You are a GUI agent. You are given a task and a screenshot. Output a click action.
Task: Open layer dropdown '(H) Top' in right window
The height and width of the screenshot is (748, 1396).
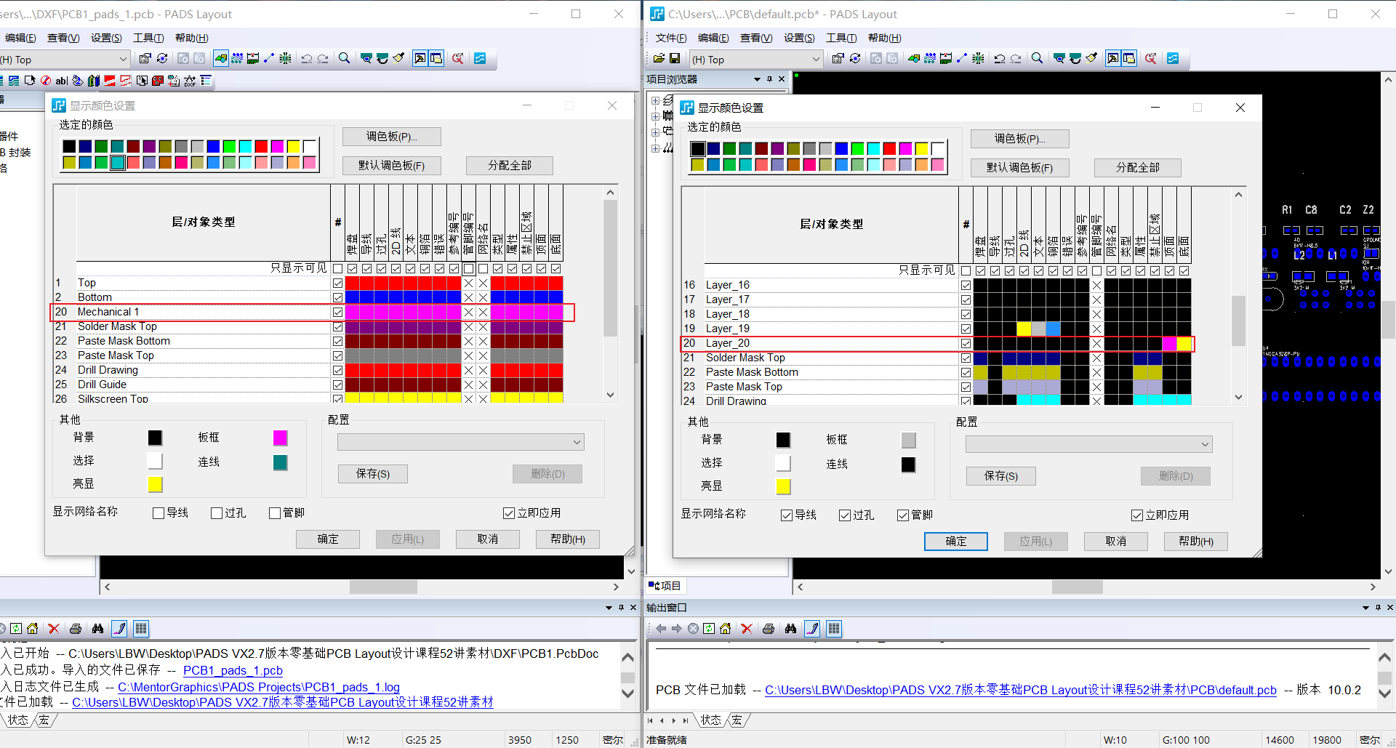[816, 60]
